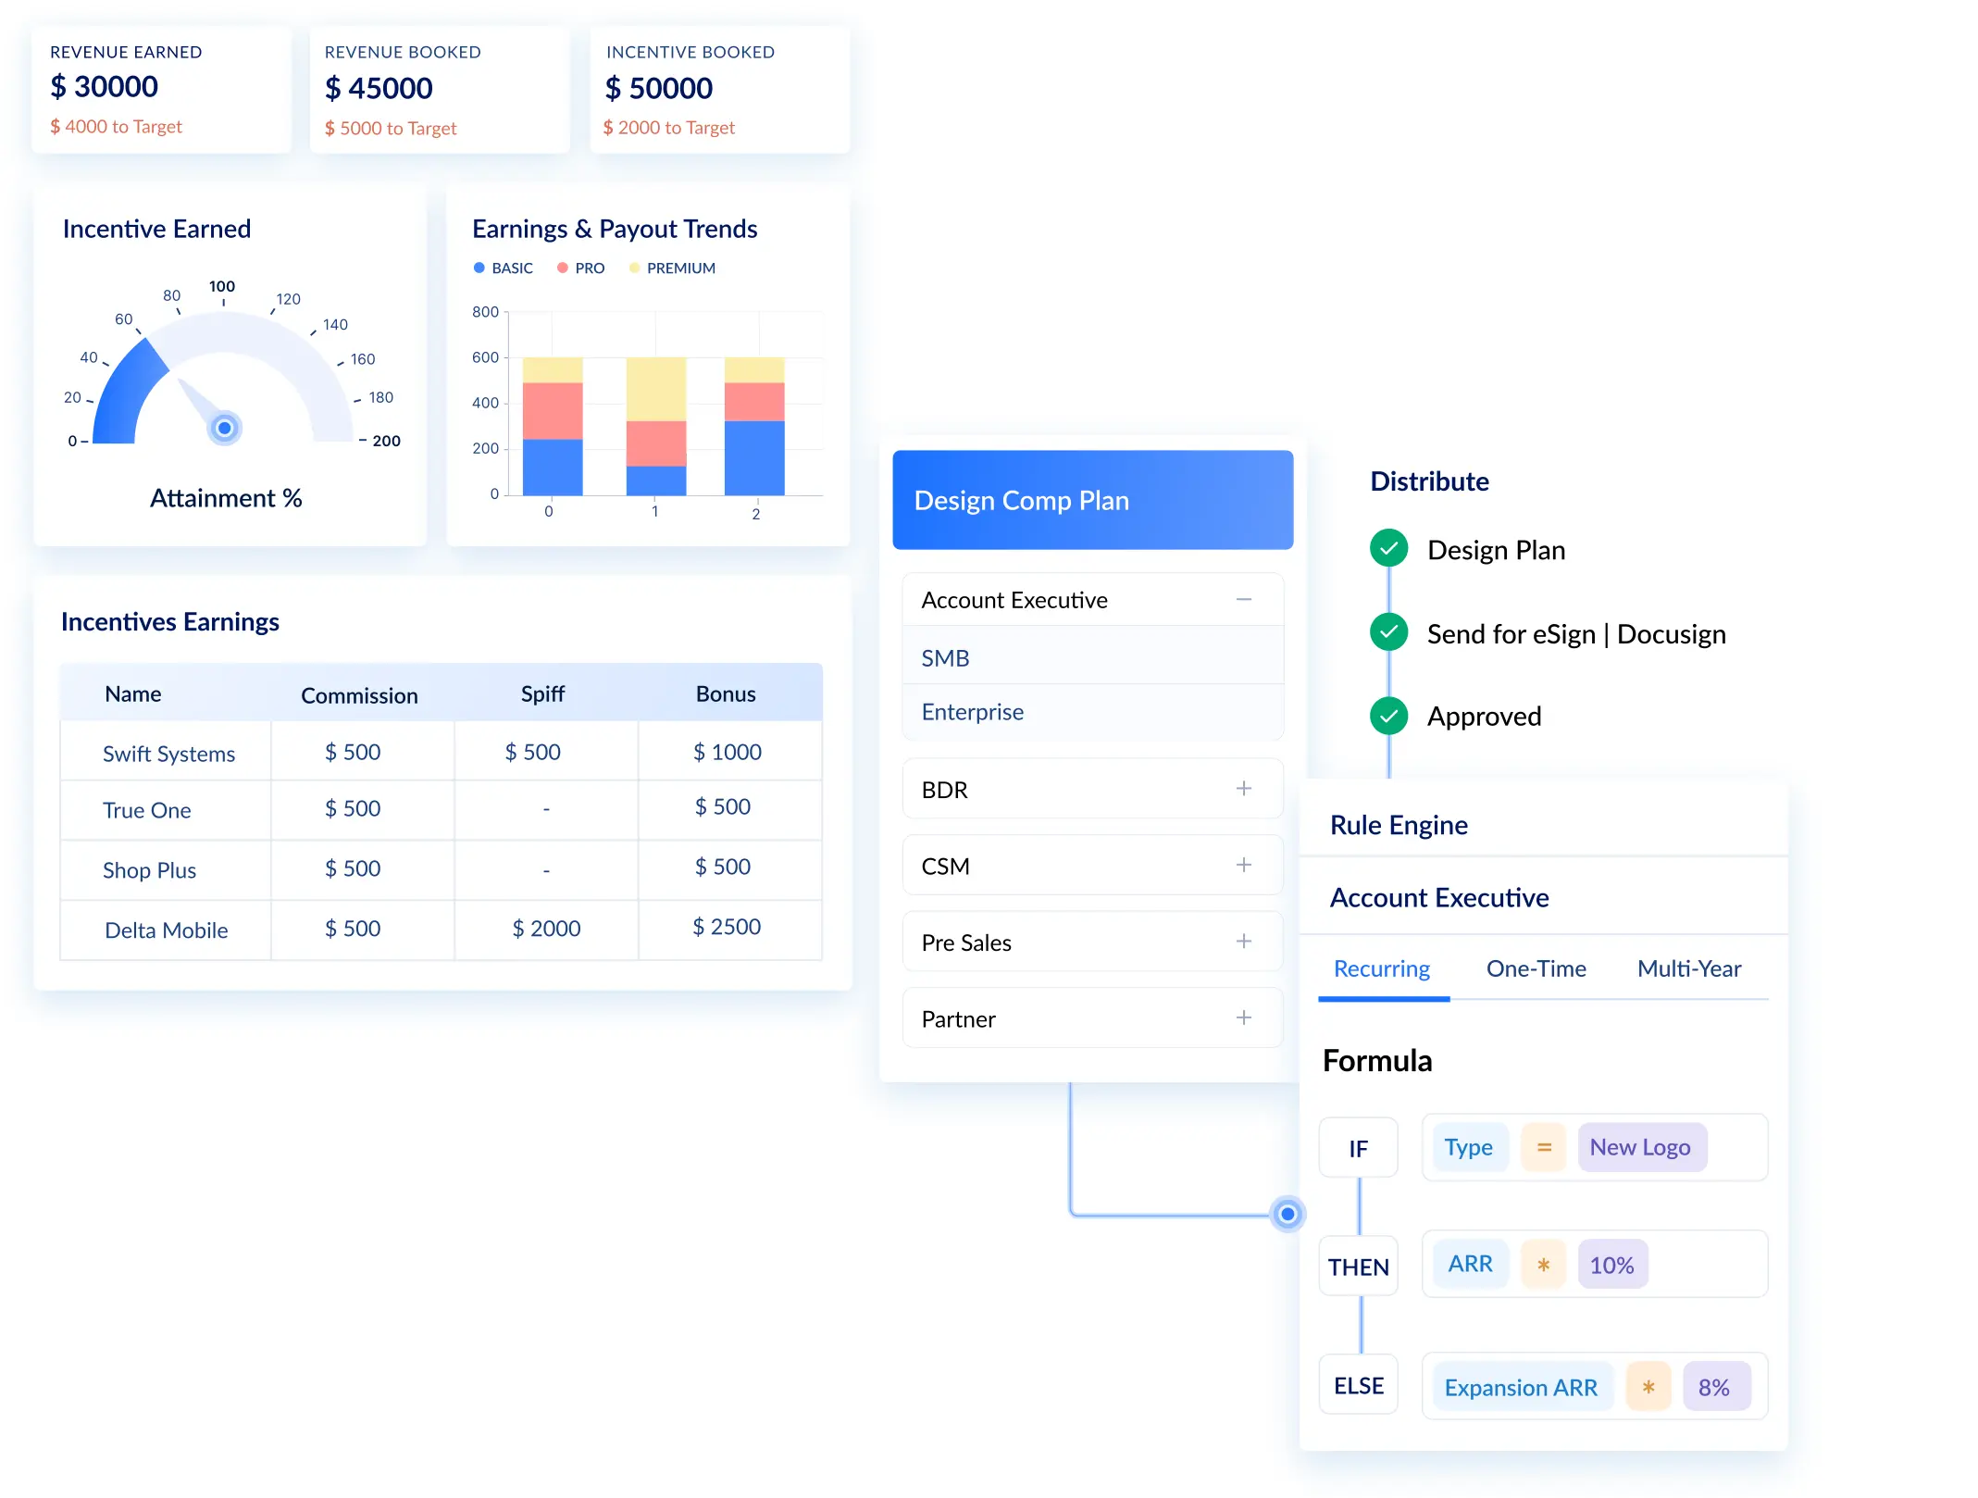Click the Design Plan green checkmark
The height and width of the screenshot is (1498, 1978).
(1388, 548)
